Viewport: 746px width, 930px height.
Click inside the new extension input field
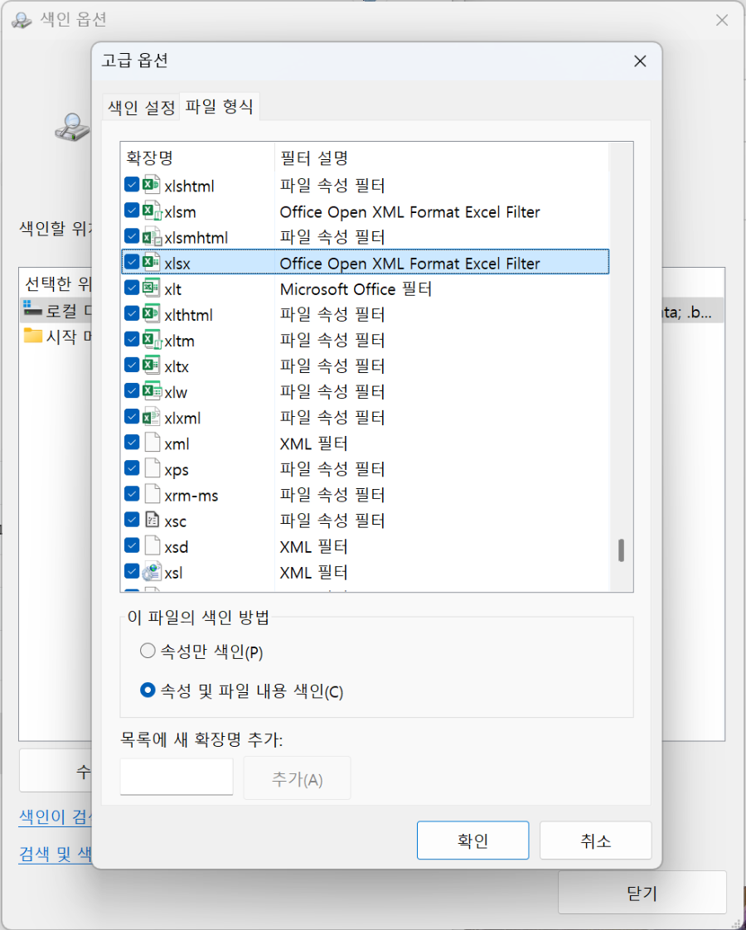coord(176,777)
